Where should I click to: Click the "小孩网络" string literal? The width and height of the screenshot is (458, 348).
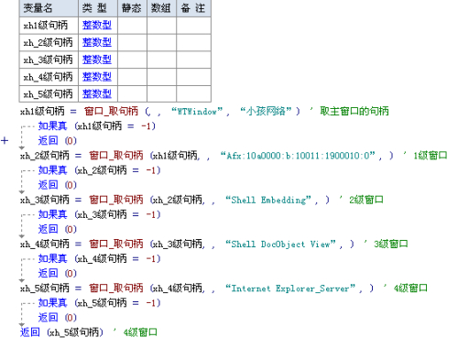tap(266, 111)
